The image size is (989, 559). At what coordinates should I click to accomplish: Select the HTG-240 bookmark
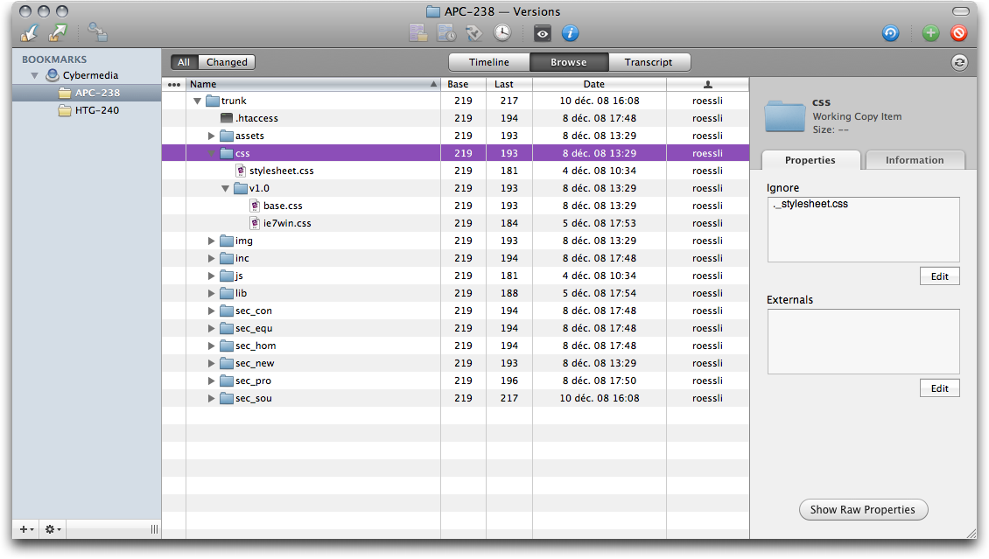[87, 110]
